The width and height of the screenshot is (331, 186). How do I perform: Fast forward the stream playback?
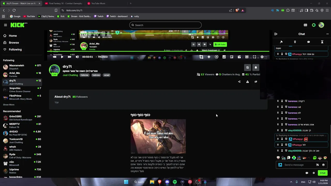point(69,57)
